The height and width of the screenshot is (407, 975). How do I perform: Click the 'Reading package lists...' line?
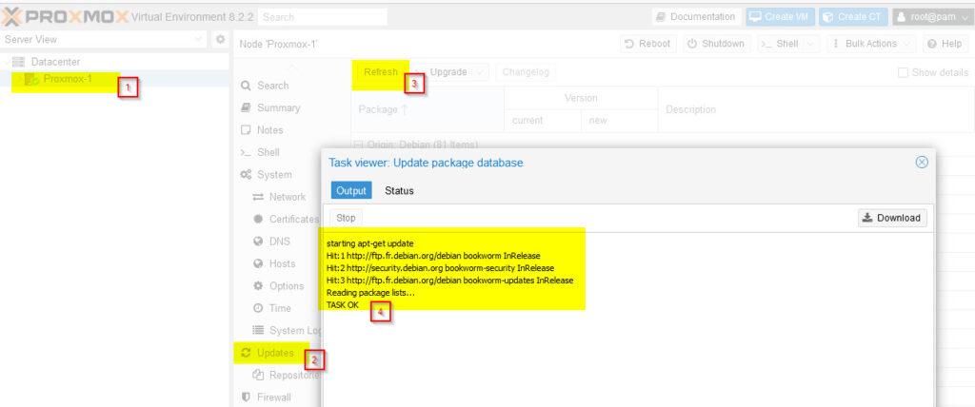coord(370,293)
